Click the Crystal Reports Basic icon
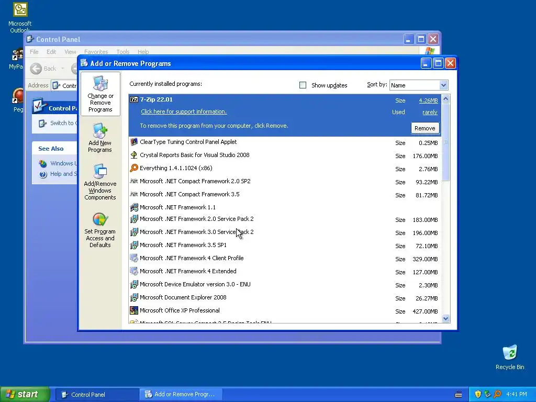Image resolution: width=536 pixels, height=402 pixels. point(134,155)
